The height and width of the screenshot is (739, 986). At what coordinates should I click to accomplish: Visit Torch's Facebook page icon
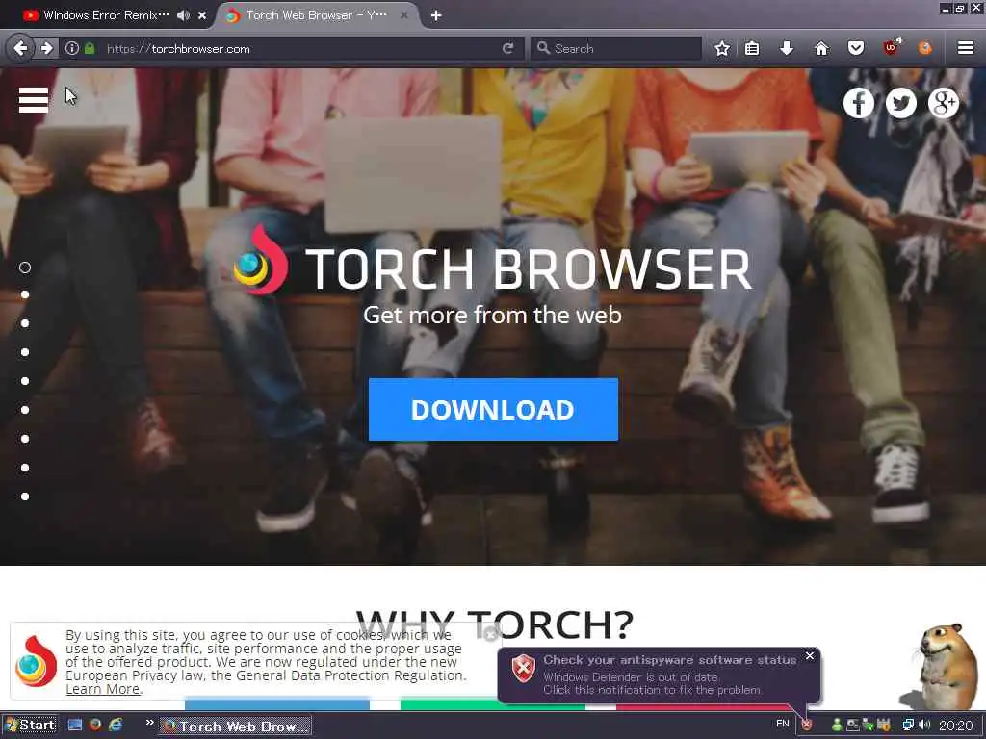858,103
